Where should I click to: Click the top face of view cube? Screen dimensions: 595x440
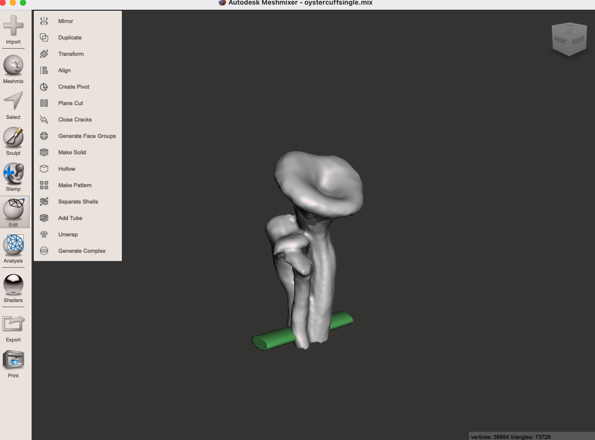tap(569, 26)
